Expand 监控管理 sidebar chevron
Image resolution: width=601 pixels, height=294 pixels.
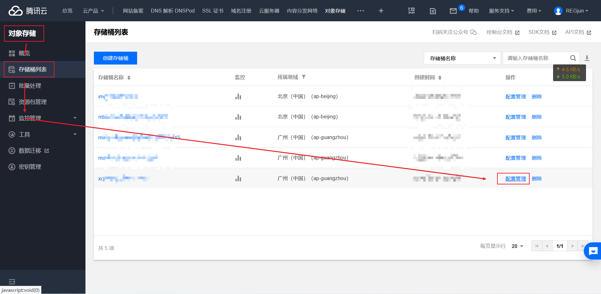(x=75, y=118)
